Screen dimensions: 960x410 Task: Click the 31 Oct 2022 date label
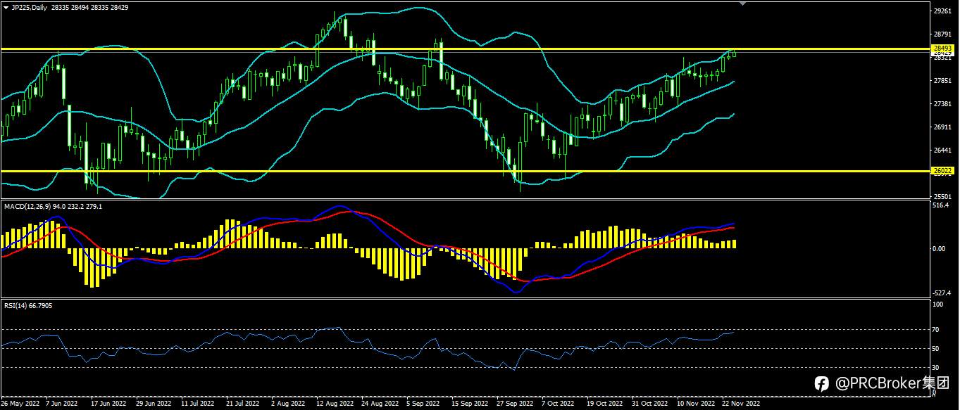click(x=649, y=404)
